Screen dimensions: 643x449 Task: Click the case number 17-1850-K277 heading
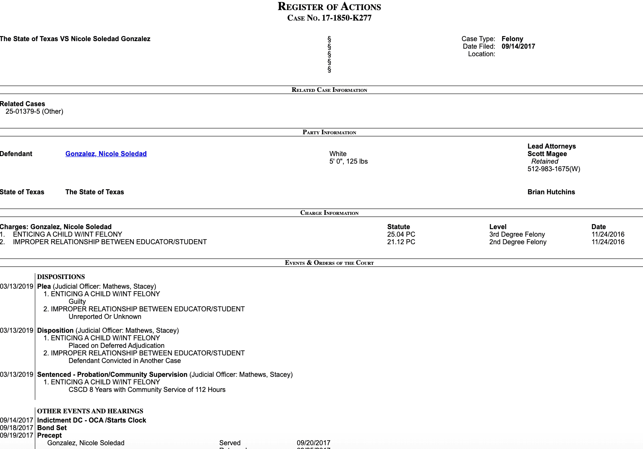click(x=329, y=18)
